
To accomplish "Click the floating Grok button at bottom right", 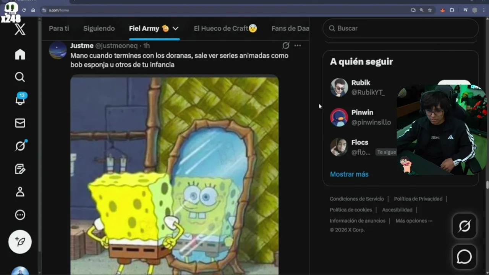I will coord(465,226).
